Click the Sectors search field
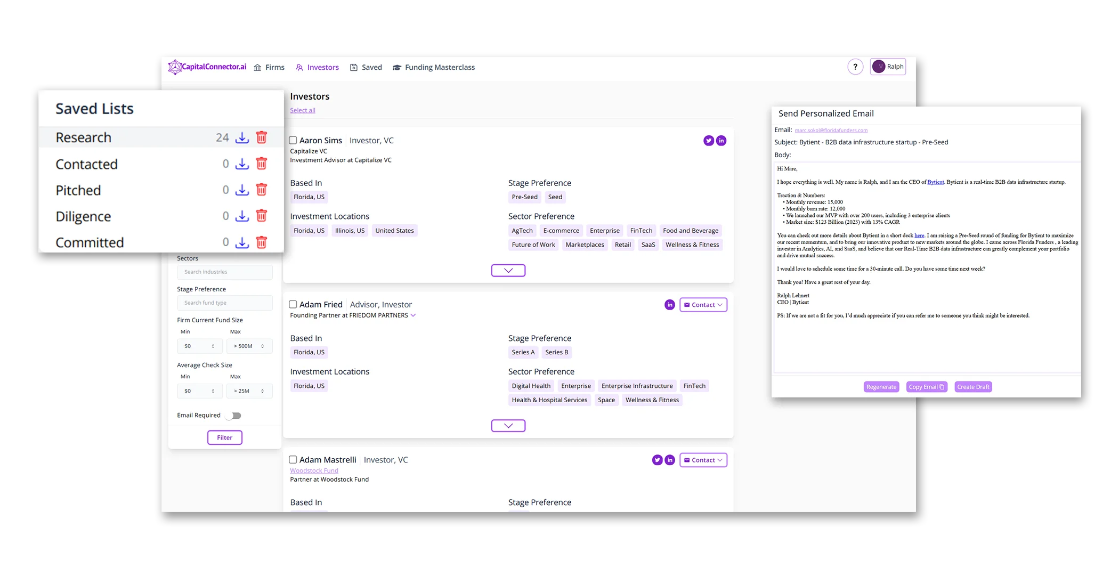 [224, 272]
